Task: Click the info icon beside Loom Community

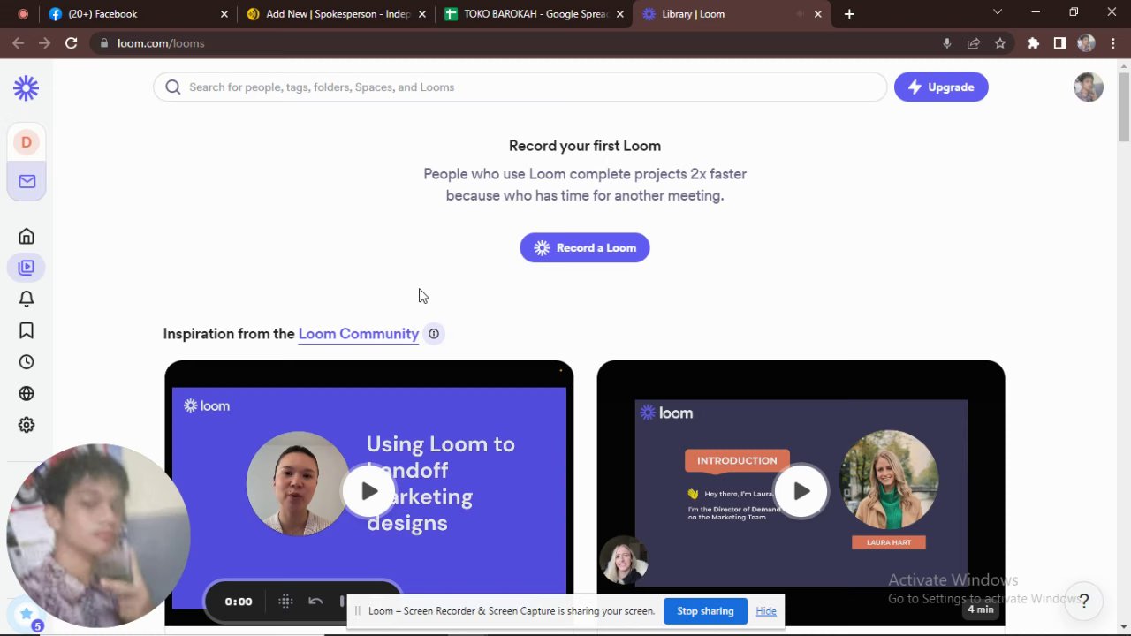Action: coord(434,334)
